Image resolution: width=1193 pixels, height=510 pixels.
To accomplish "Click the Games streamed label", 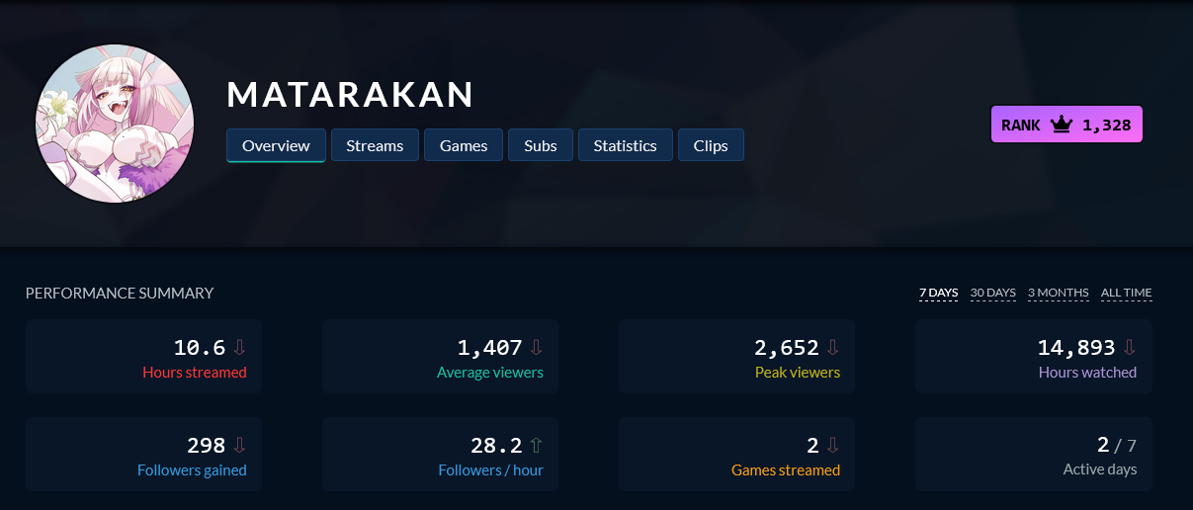I will [786, 470].
